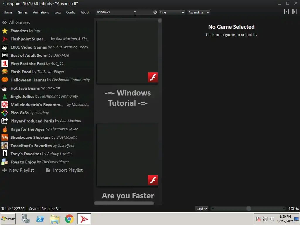Open PowerShell from the taskbar
This screenshot has height=225, width=300.
[x=40, y=219]
